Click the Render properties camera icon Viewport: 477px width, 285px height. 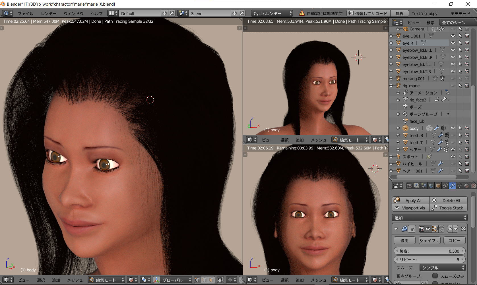[410, 186]
